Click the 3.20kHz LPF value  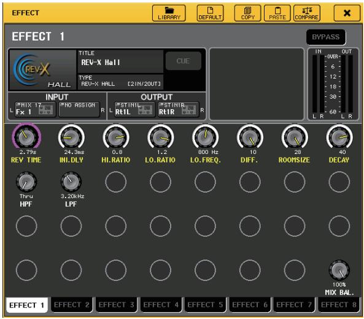coord(72,196)
